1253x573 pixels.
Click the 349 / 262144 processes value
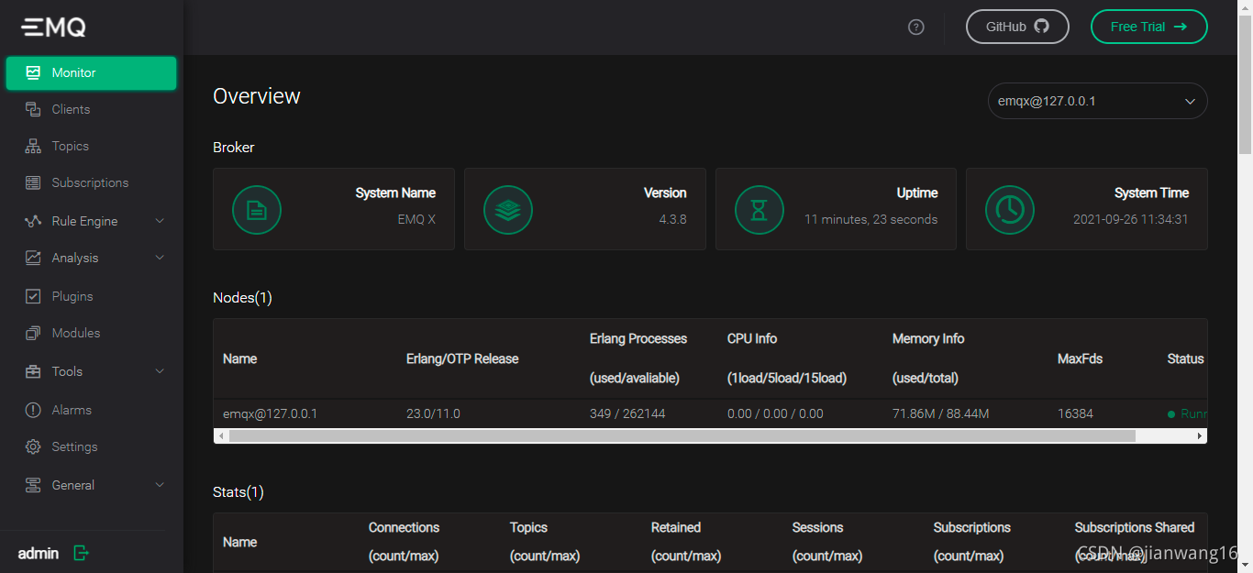tap(627, 413)
